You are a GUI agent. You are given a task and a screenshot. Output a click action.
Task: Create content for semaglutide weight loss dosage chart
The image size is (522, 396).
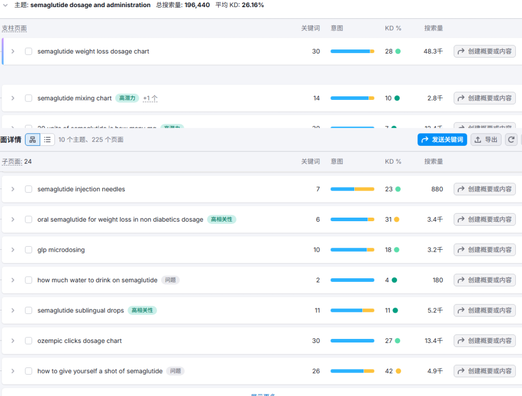click(x=484, y=51)
